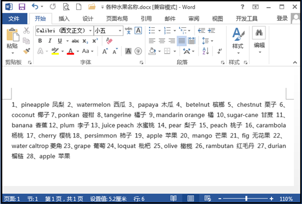
Task: Apply distributed alignment
Action: tap(191, 41)
